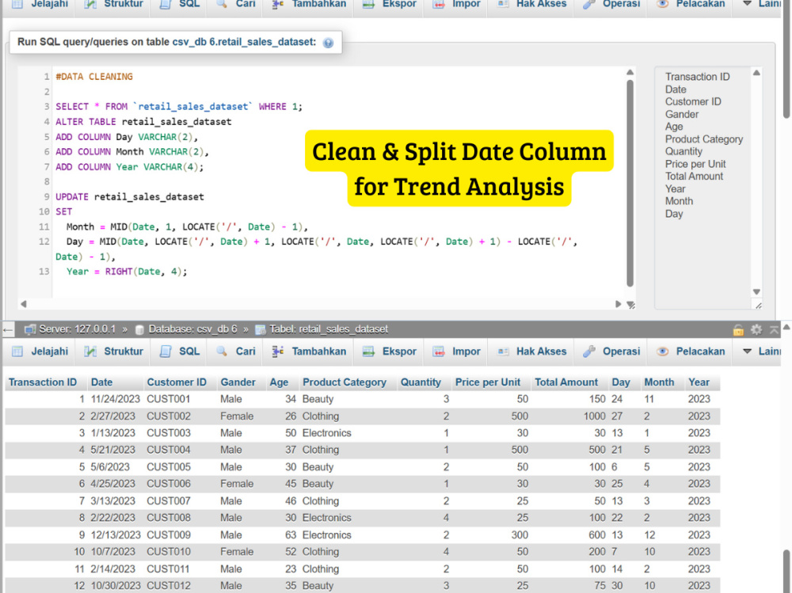Sort by the Month column header in table
The width and height of the screenshot is (792, 593).
click(x=659, y=382)
